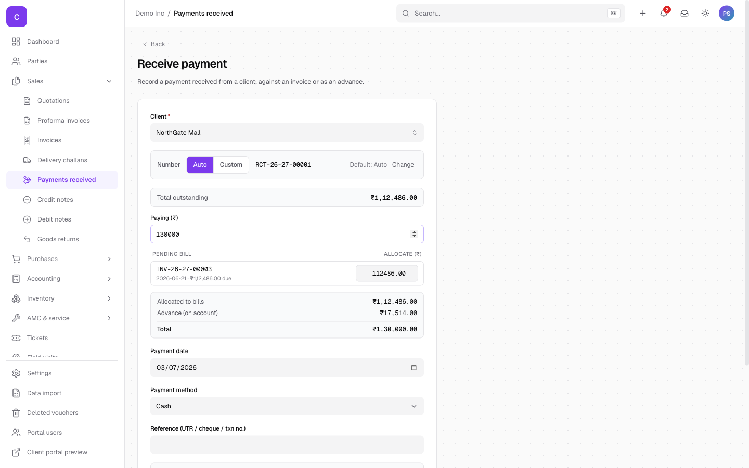Image resolution: width=749 pixels, height=468 pixels.
Task: Toggle the light theme sun icon
Action: [x=705, y=14]
